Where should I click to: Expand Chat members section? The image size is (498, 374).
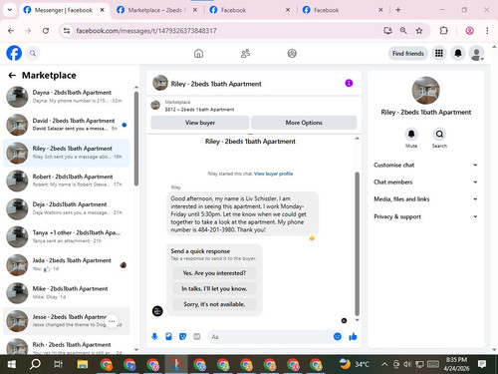[x=425, y=182]
